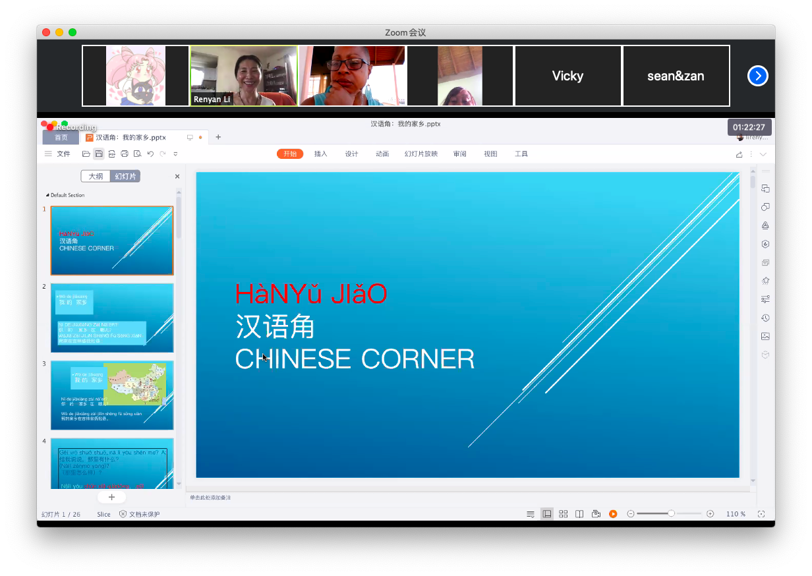812x576 pixels.
Task: Expand quick access toolbar dropdown arrow
Action: [x=175, y=154]
